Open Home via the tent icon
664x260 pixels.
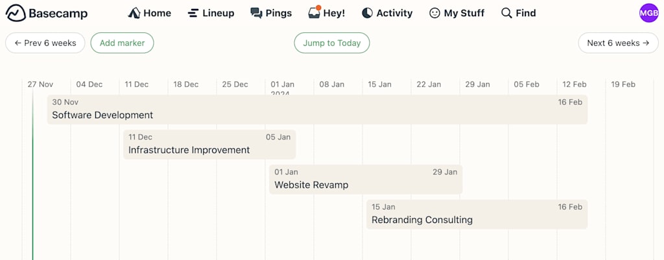[134, 13]
